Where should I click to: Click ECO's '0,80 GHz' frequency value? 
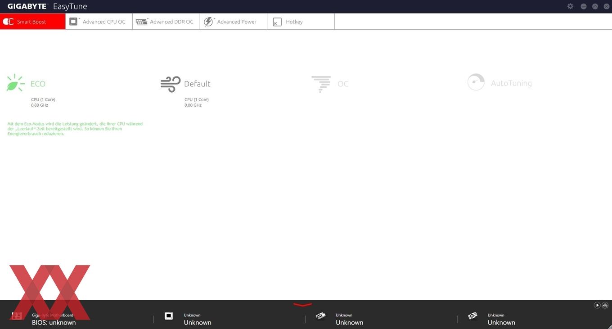(x=40, y=105)
